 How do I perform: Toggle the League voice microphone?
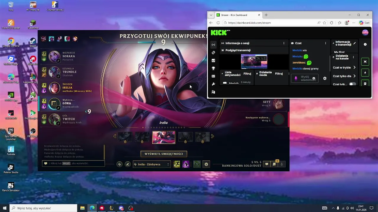coord(282,164)
